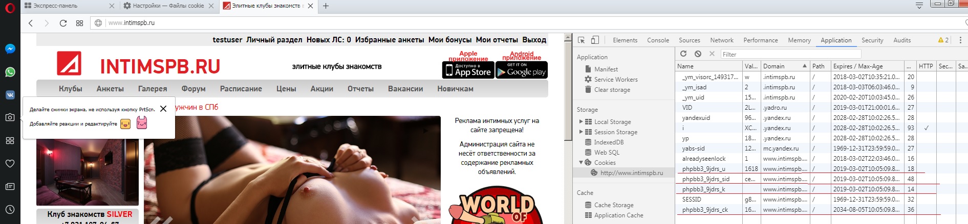
Task: Switch to the Network tab in DevTools
Action: [x=721, y=40]
